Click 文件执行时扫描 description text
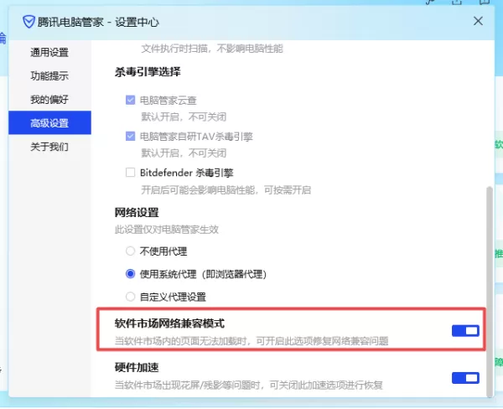The width and height of the screenshot is (503, 409). tap(212, 49)
